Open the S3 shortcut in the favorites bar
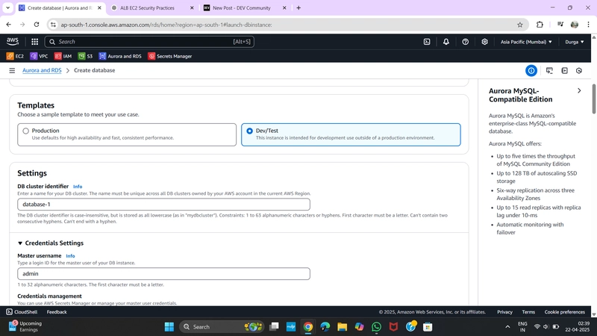 click(86, 56)
